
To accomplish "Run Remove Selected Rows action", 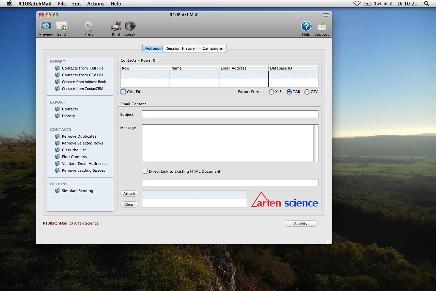I will [x=82, y=143].
